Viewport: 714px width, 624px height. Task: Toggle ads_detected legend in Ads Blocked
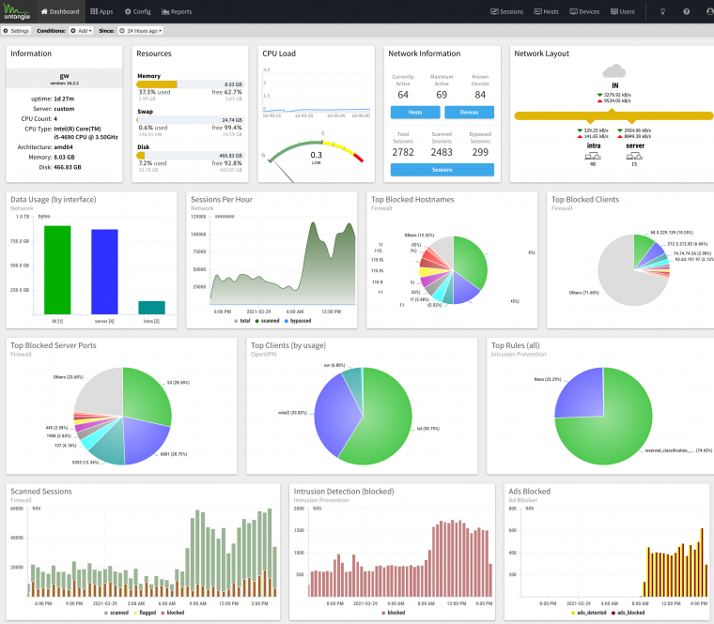tap(589, 613)
